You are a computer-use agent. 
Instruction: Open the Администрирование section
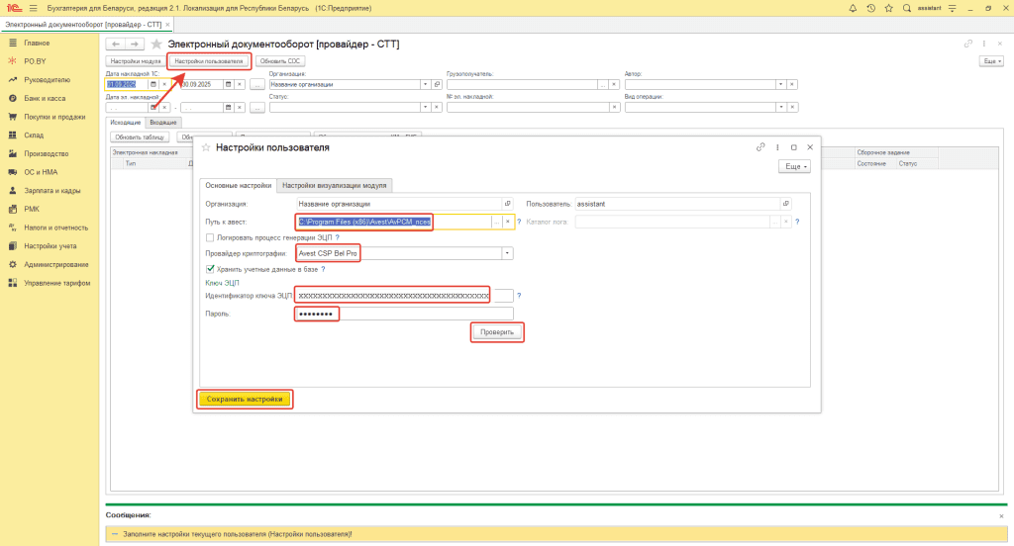pyautogui.click(x=56, y=264)
